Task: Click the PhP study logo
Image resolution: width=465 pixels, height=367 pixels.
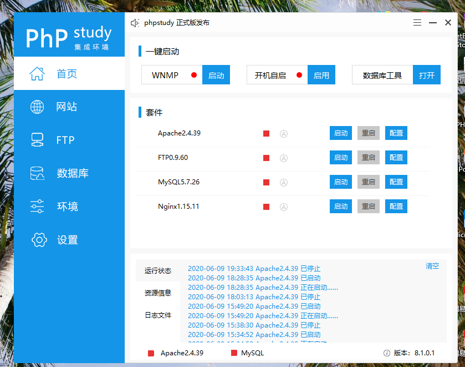Action: (x=69, y=38)
